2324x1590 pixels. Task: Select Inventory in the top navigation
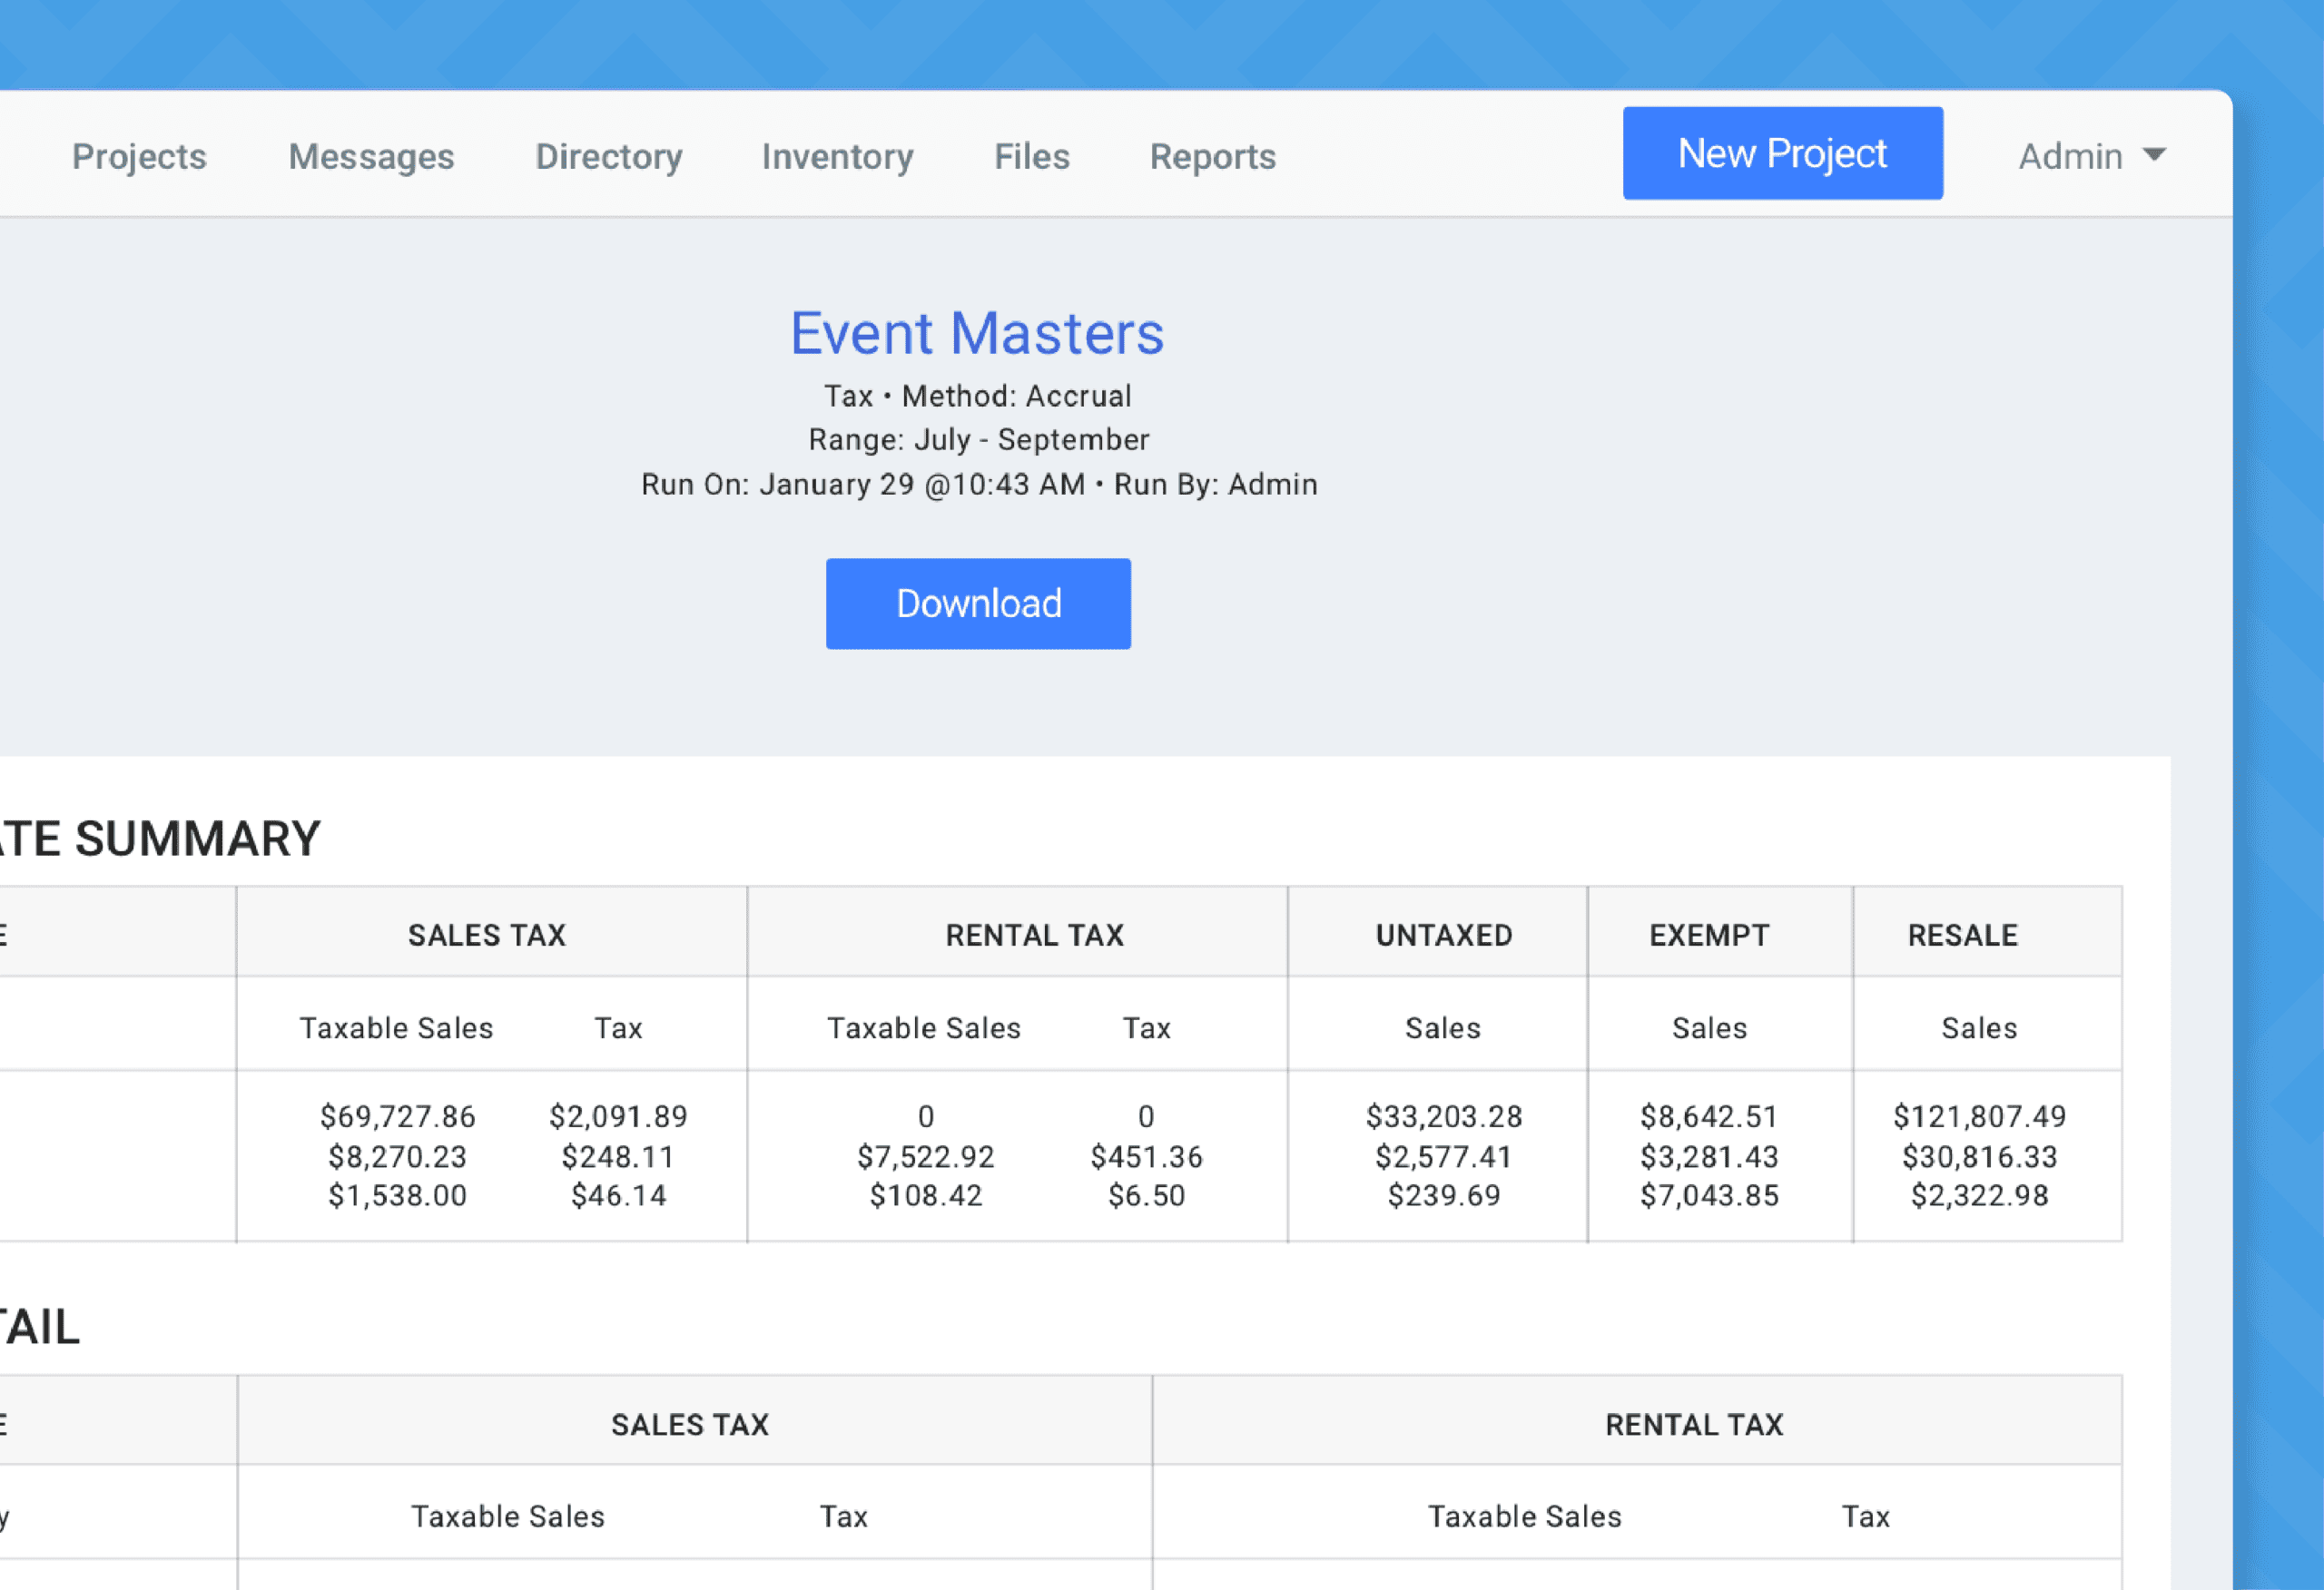(x=838, y=157)
